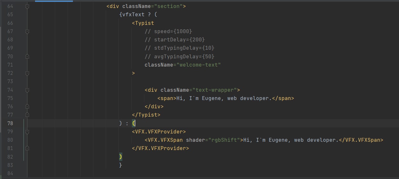Toggle the fold end marker on line 76
This screenshot has height=179, width=399.
pos(27,107)
